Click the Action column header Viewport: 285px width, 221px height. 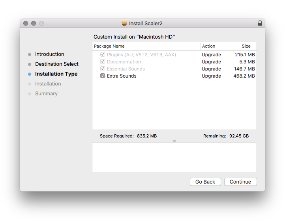pyautogui.click(x=215, y=46)
